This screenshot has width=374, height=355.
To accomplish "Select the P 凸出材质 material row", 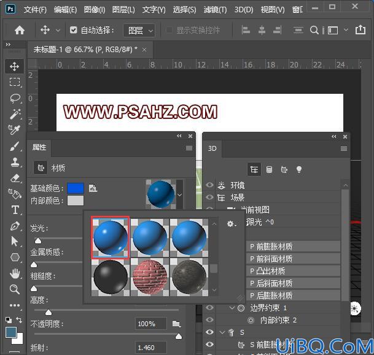I will (x=293, y=271).
